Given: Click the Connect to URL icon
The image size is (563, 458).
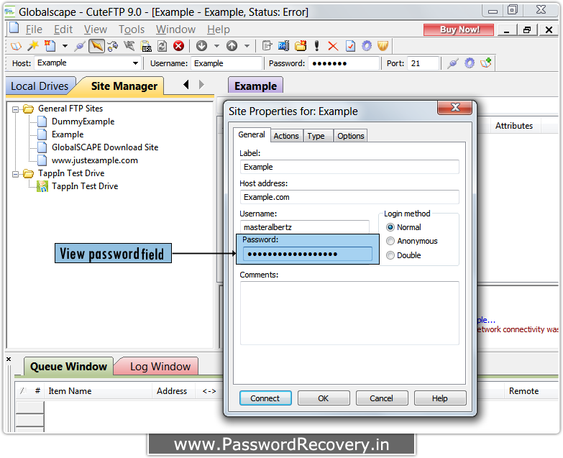Looking at the screenshot, I should click(146, 46).
